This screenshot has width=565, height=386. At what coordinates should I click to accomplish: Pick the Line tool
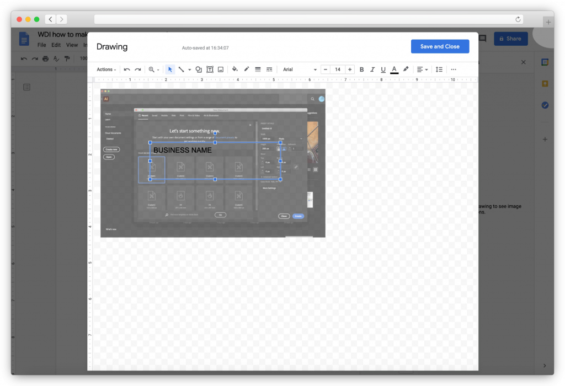coord(183,69)
